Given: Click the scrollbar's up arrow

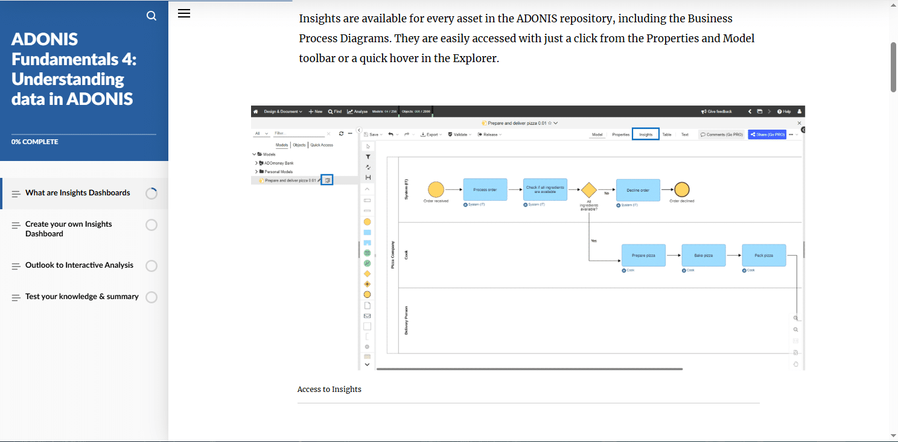Looking at the screenshot, I should point(894,4).
